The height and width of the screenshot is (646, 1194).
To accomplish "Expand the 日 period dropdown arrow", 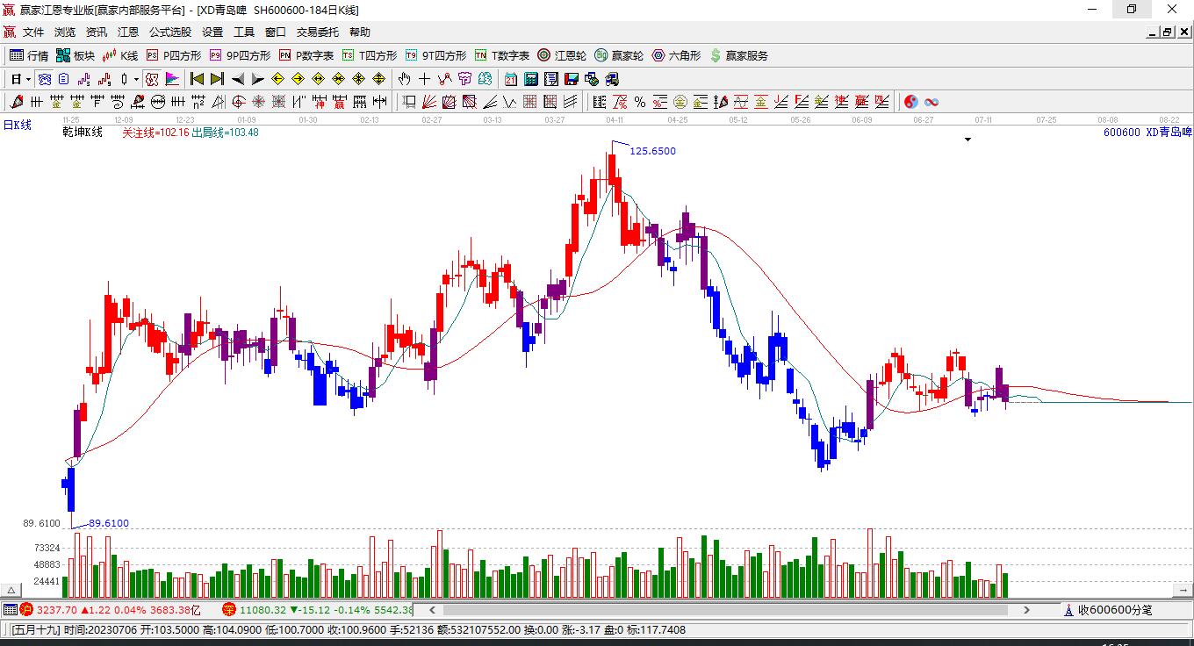I will (29, 79).
